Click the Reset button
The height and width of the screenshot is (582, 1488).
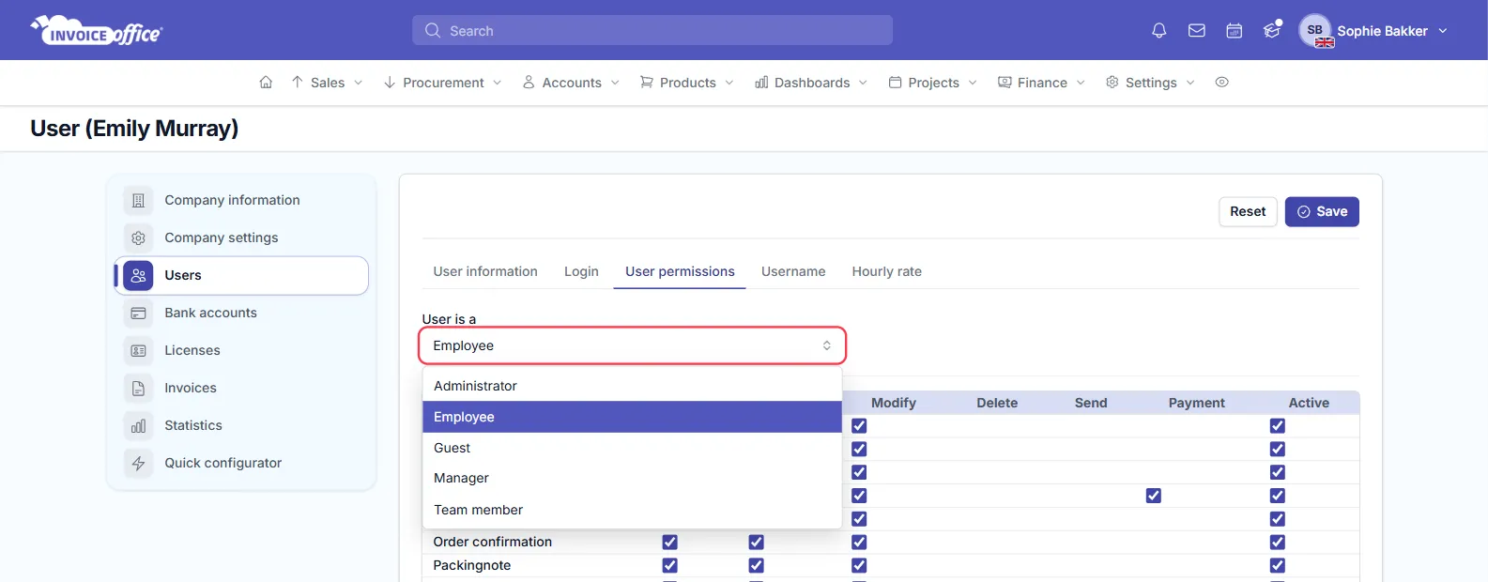[1248, 211]
